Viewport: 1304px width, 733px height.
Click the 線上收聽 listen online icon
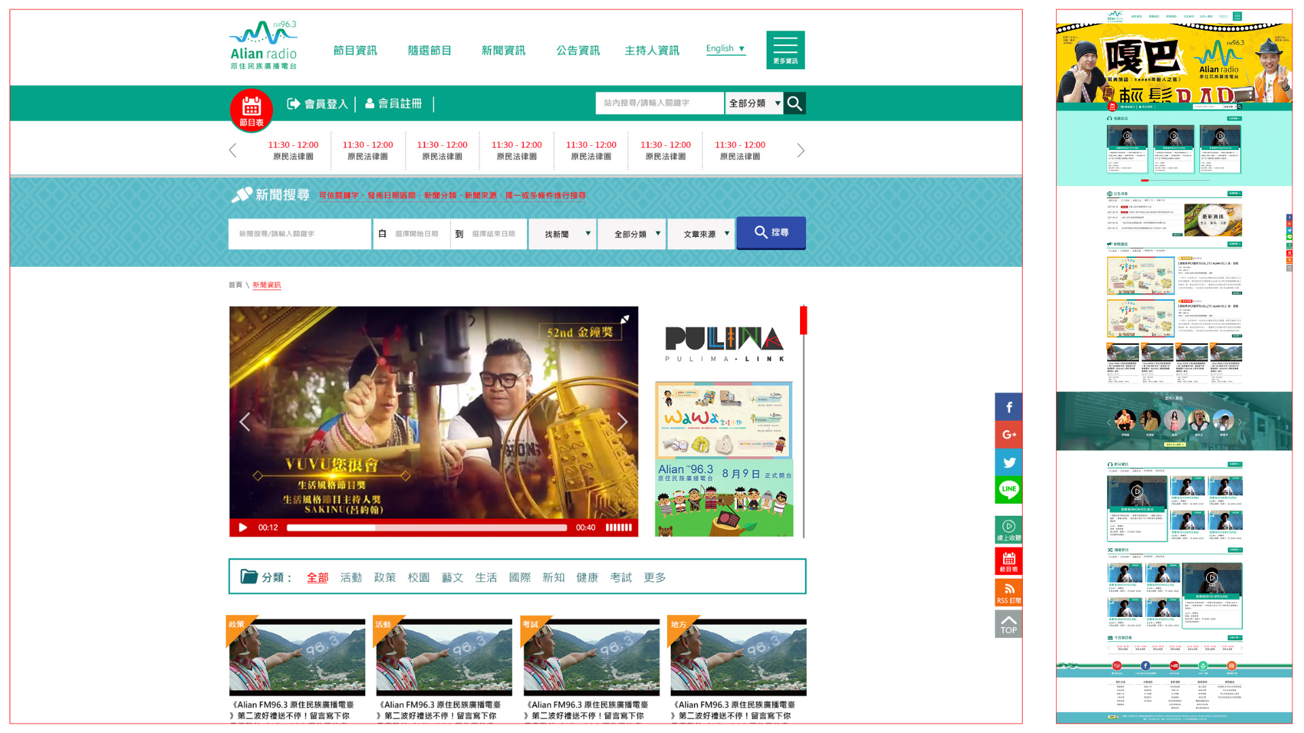click(1009, 530)
